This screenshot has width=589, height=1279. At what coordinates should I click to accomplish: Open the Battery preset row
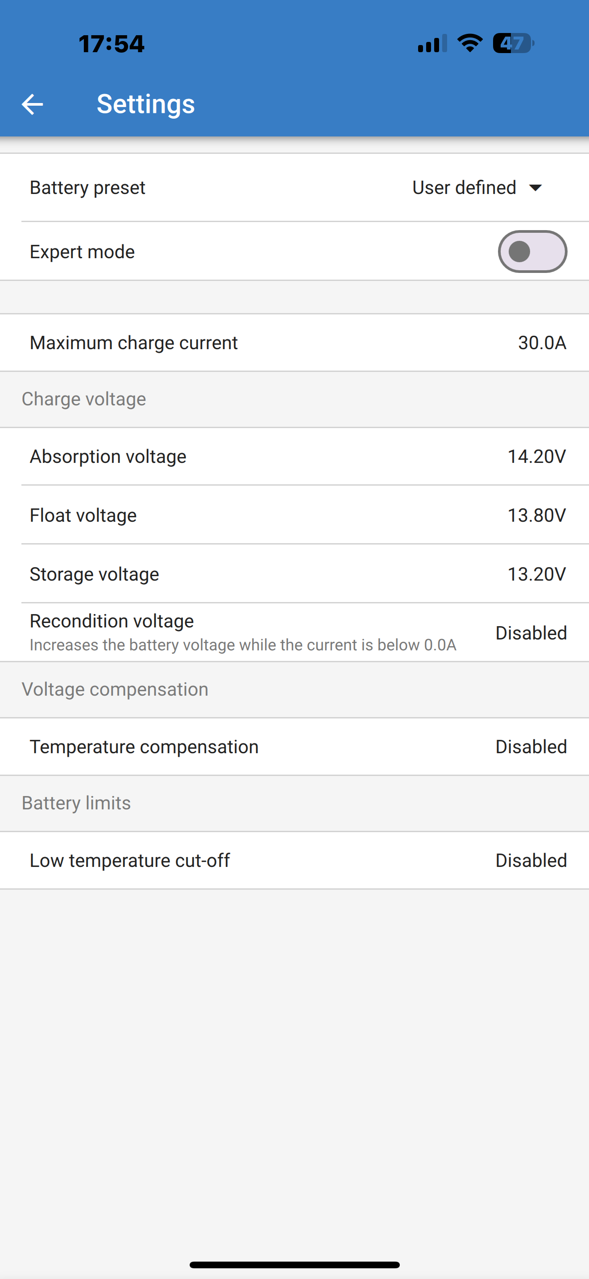(x=294, y=188)
